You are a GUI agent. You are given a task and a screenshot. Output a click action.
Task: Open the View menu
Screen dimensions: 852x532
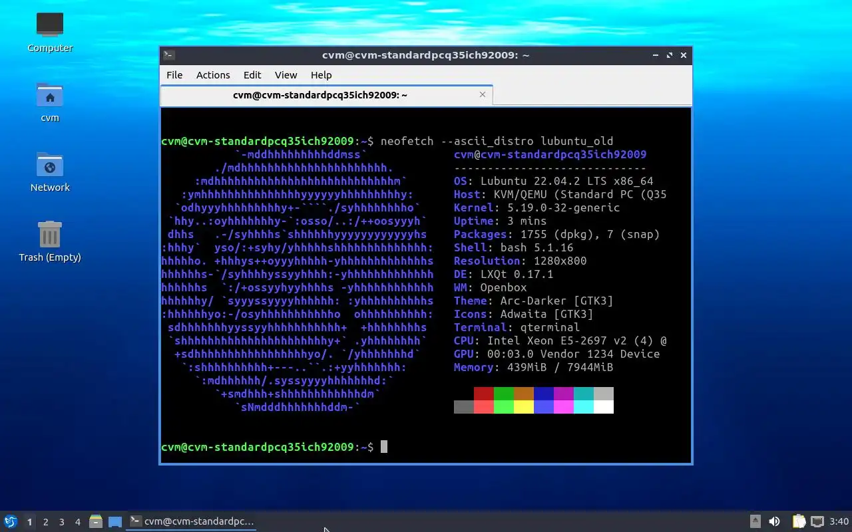tap(286, 75)
